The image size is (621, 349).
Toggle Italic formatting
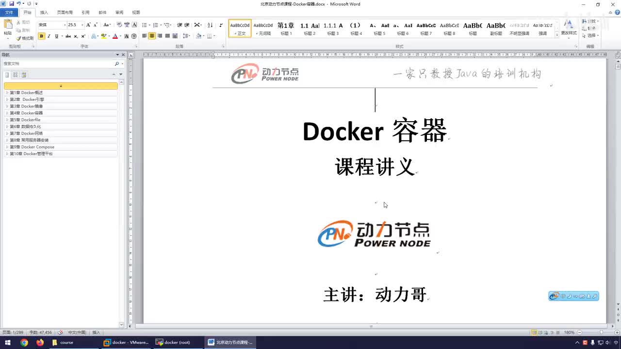(x=49, y=36)
